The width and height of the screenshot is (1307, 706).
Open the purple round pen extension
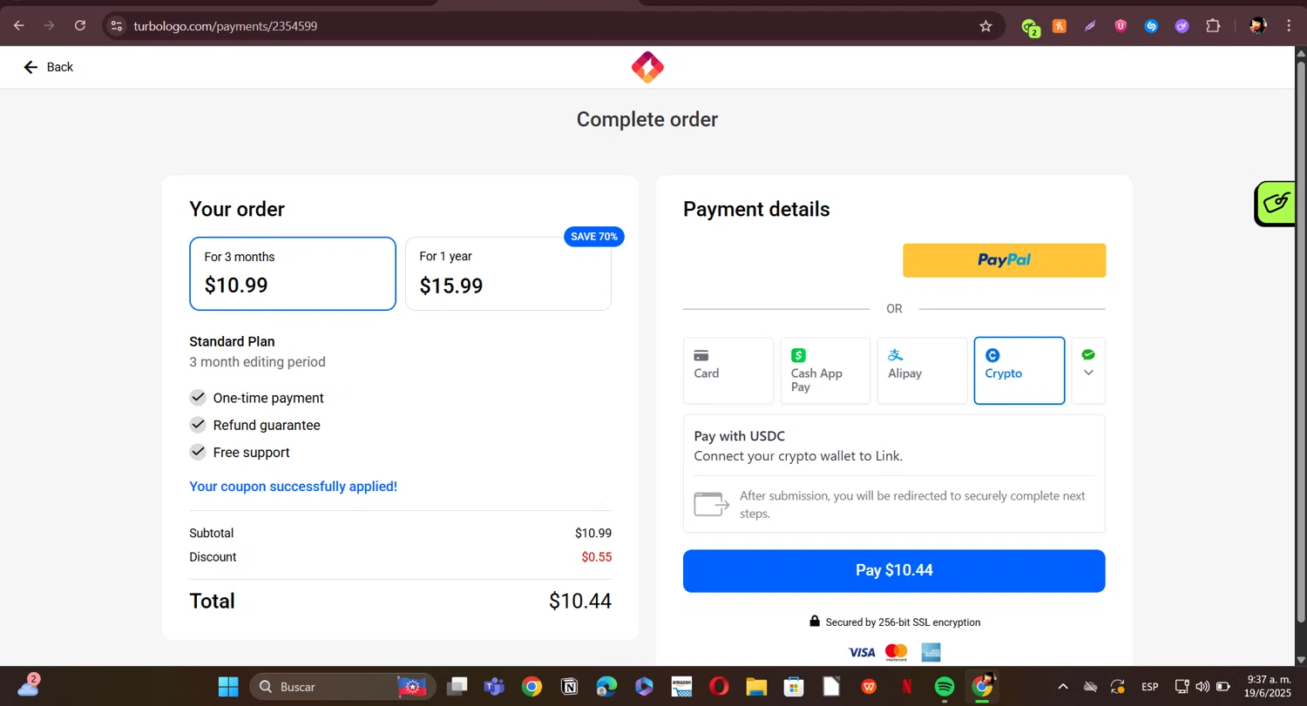[x=1182, y=26]
